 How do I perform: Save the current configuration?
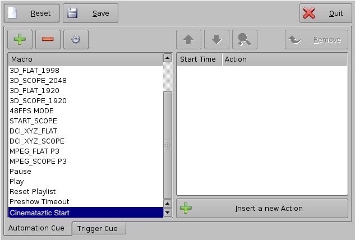pyautogui.click(x=90, y=13)
